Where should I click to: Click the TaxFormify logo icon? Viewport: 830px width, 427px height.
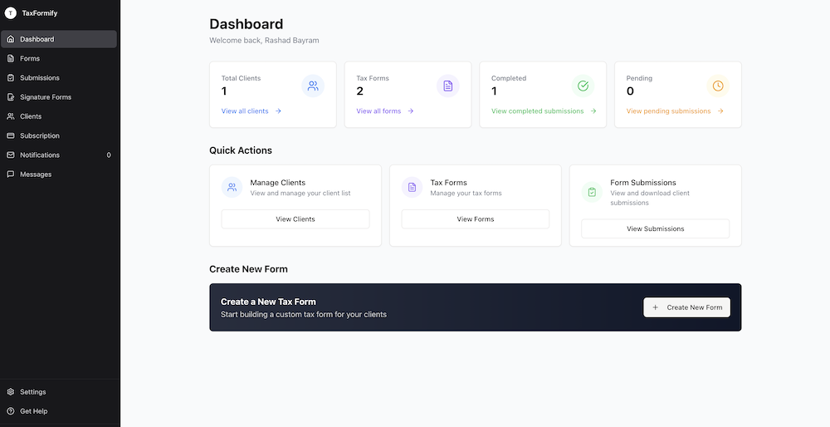(11, 13)
